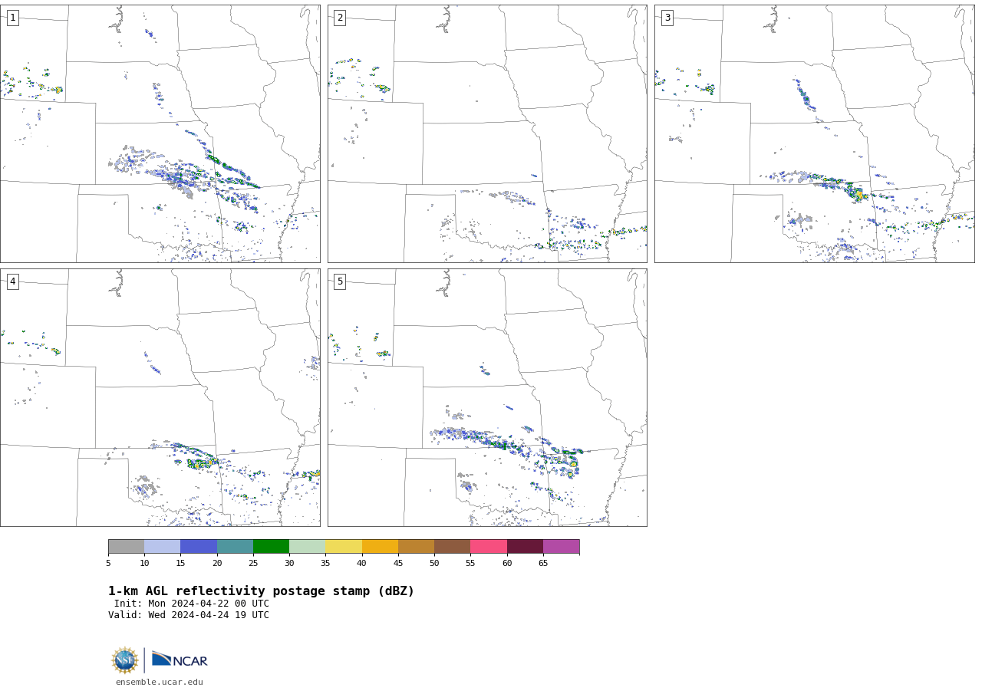Open ensemble member 3 reflectivity map
982x691 pixels.
pos(814,133)
